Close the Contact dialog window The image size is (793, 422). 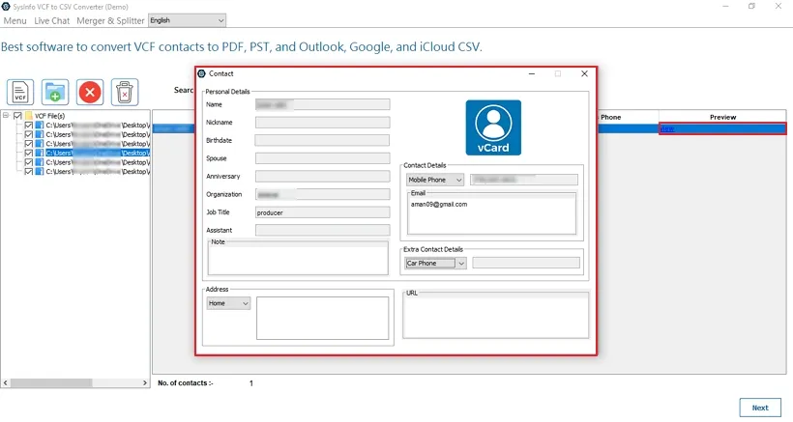(584, 73)
